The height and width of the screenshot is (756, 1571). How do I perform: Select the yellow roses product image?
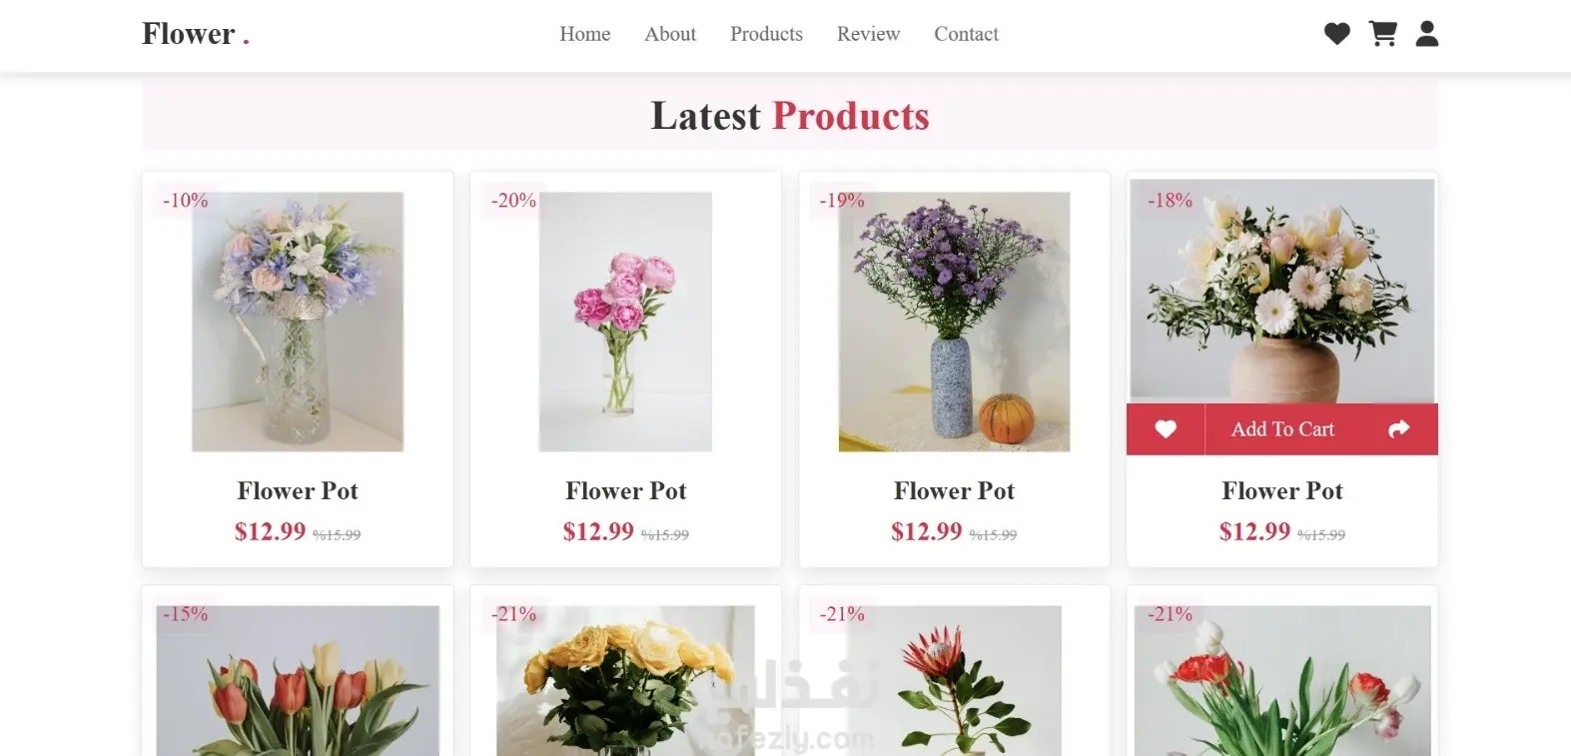[625, 681]
